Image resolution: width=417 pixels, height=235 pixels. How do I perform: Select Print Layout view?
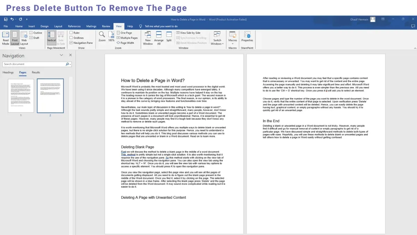(15, 38)
